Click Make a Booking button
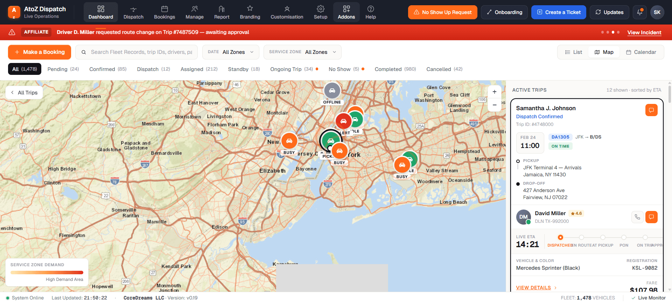The height and width of the screenshot is (304, 672). pos(40,52)
